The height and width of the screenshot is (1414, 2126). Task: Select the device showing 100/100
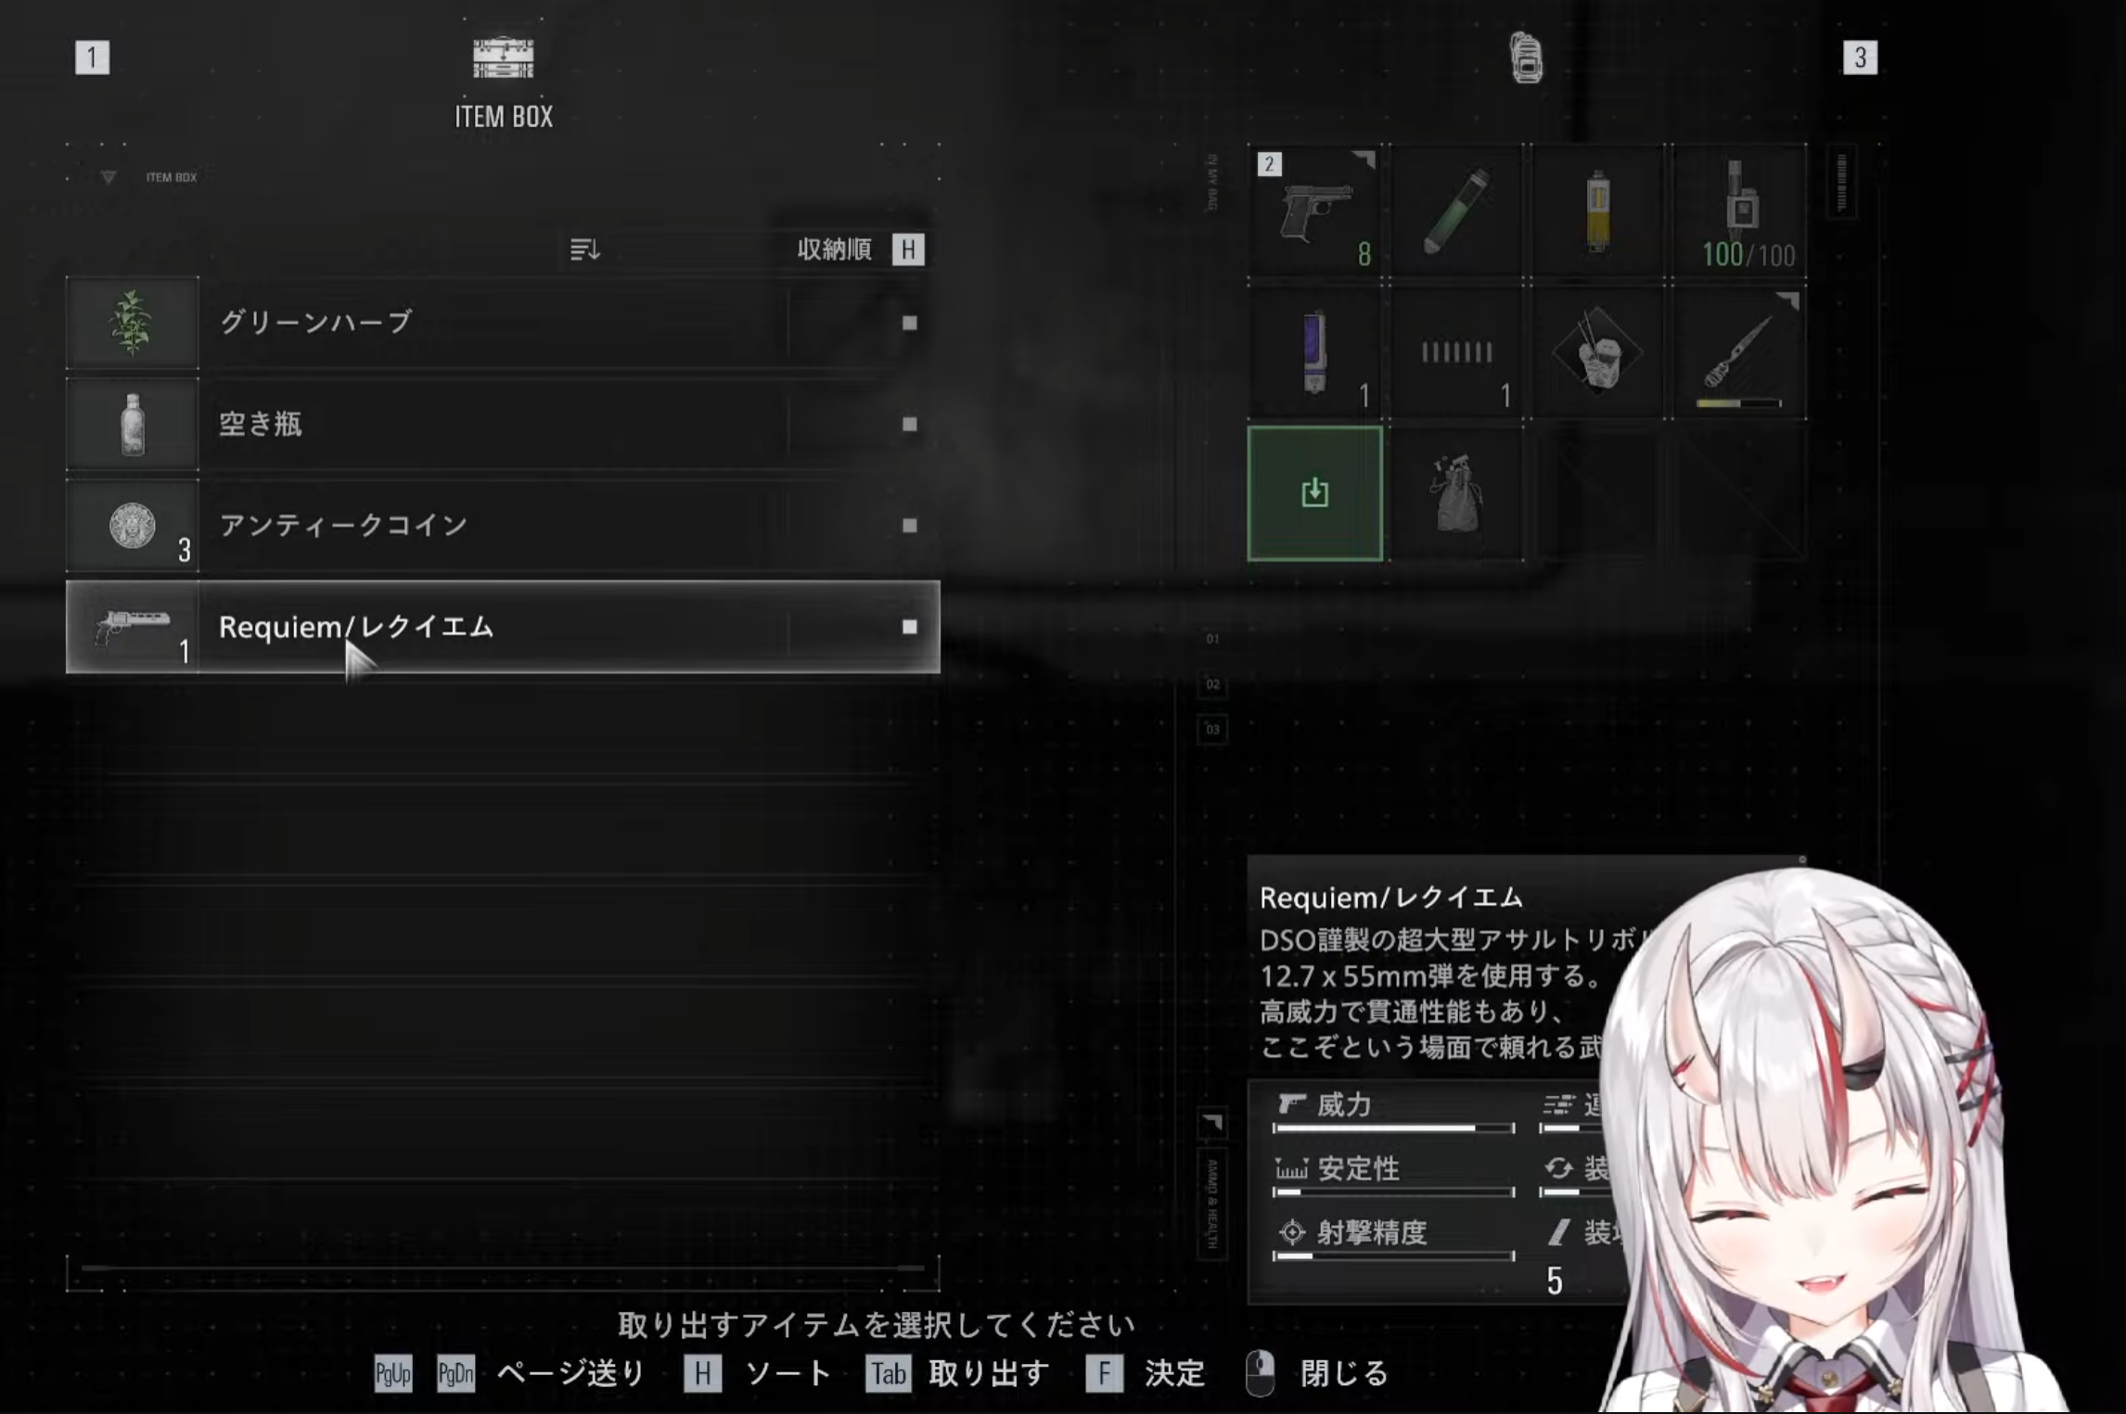click(x=1740, y=211)
